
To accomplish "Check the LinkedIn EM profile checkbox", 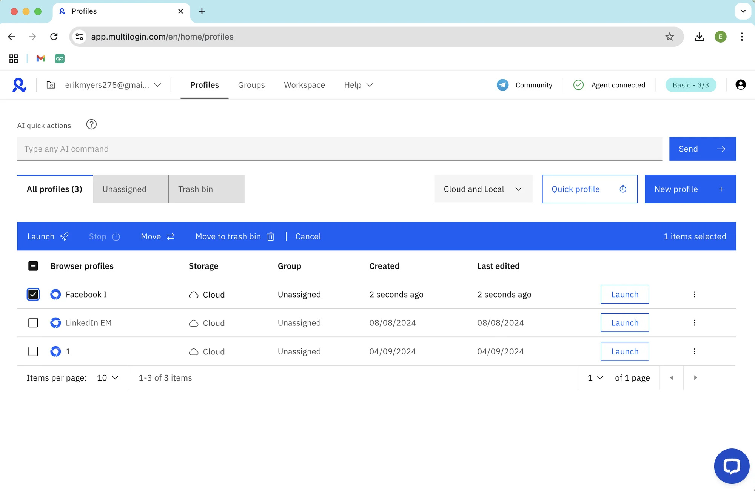I will (33, 323).
